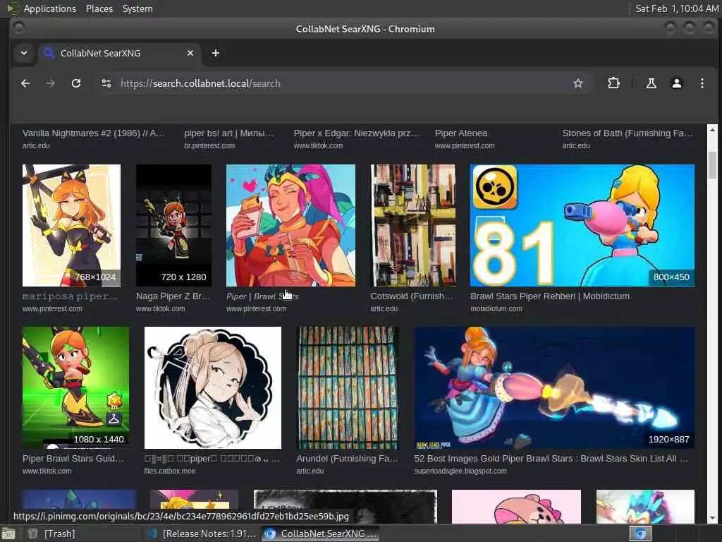Viewport: 722px width, 542px height.
Task: Open the Arundel Furnishing Fabric image
Action: coord(348,387)
